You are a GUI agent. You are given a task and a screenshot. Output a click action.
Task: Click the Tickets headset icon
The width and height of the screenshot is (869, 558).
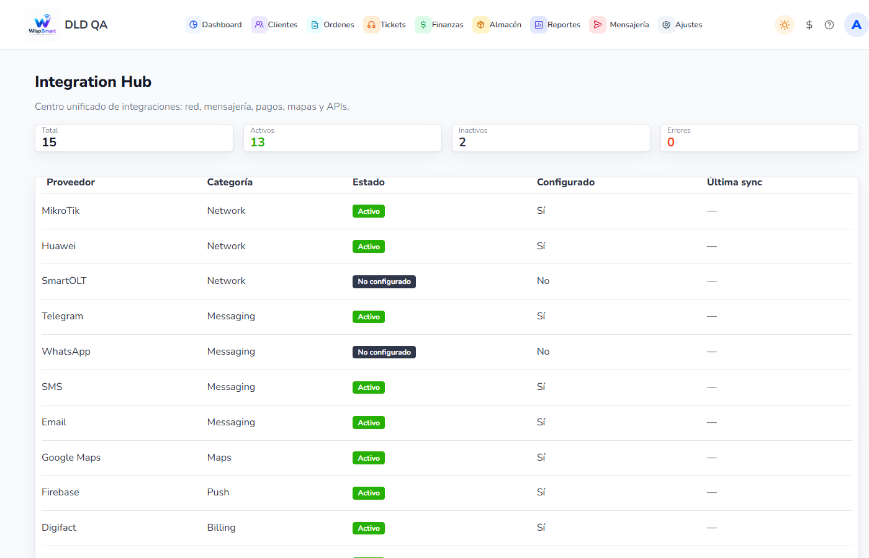click(371, 25)
